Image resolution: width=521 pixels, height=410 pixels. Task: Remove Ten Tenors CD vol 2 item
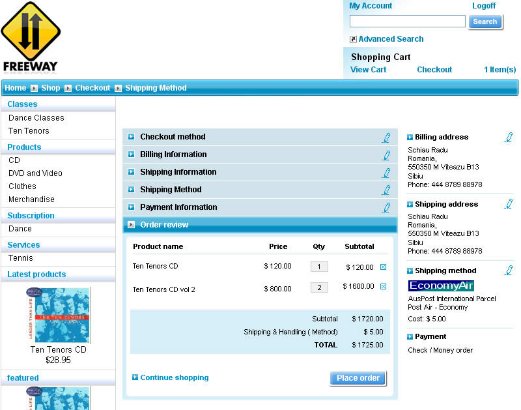click(383, 286)
